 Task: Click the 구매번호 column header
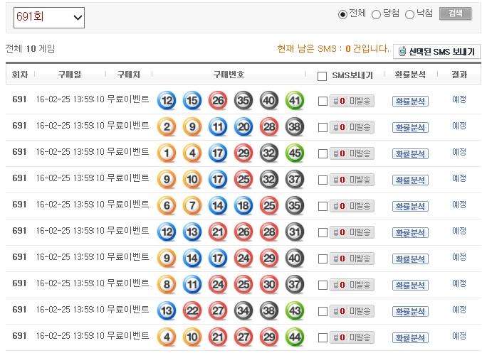point(229,75)
